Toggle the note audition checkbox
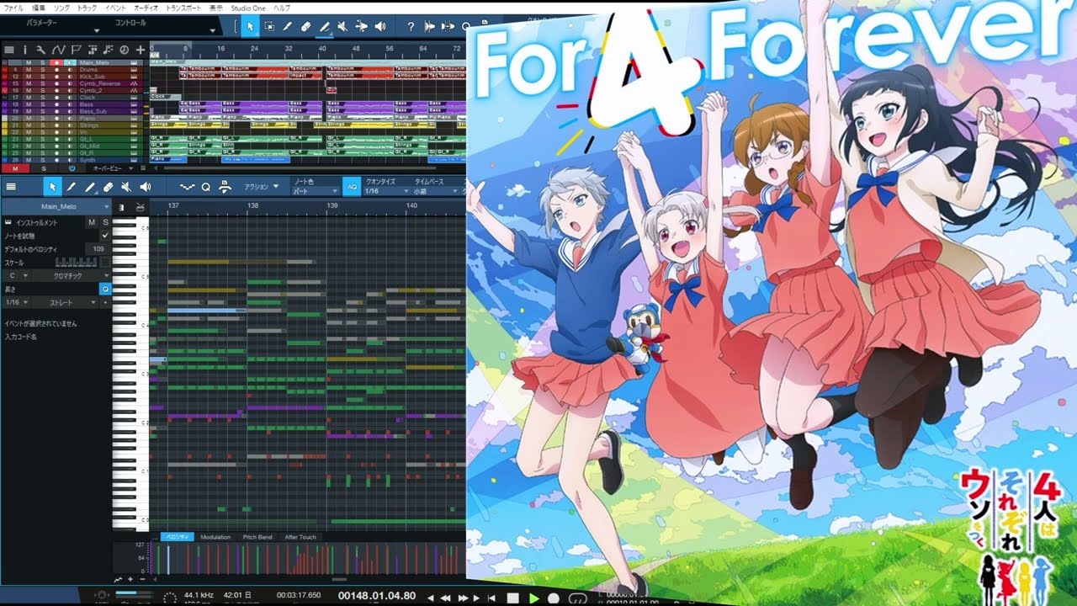 point(105,236)
